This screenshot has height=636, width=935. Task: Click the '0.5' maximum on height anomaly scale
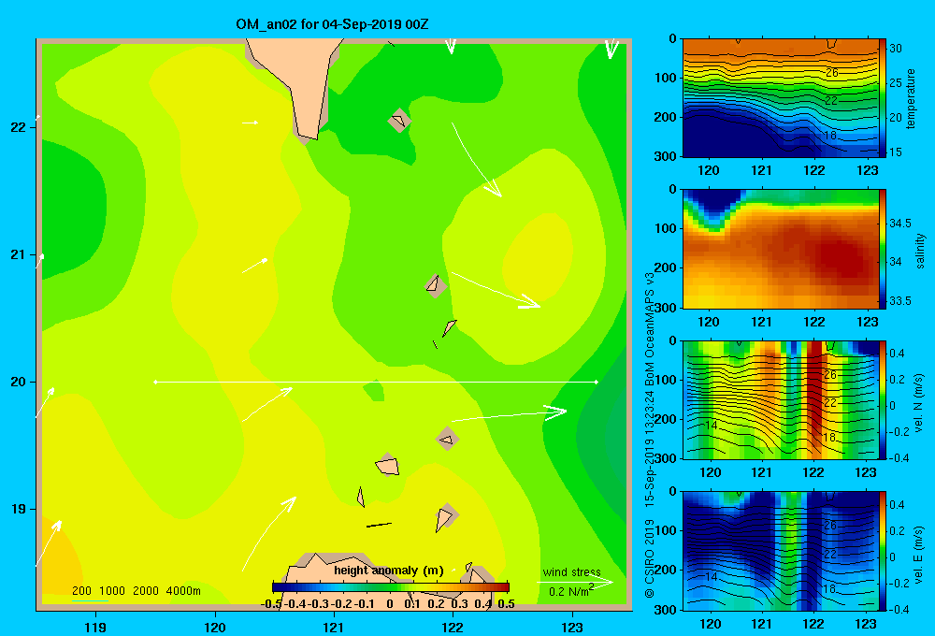[x=506, y=604]
